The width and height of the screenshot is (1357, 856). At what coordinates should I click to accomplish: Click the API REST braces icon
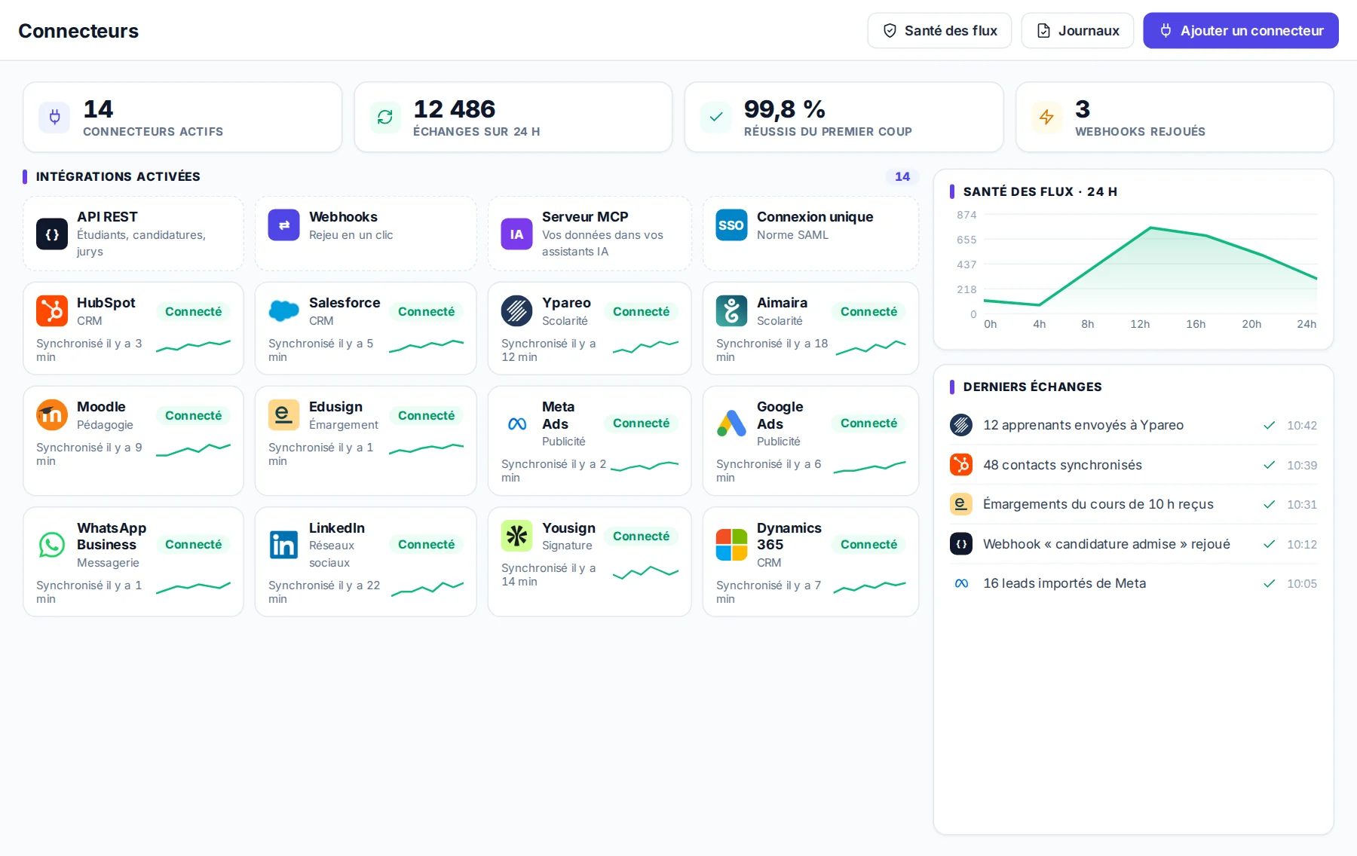click(52, 234)
